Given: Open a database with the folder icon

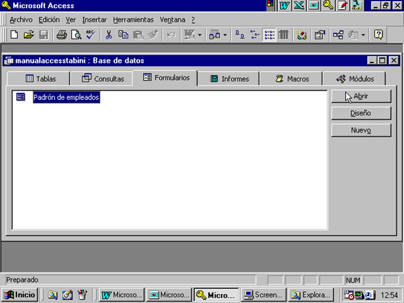Looking at the screenshot, I should 29,35.
